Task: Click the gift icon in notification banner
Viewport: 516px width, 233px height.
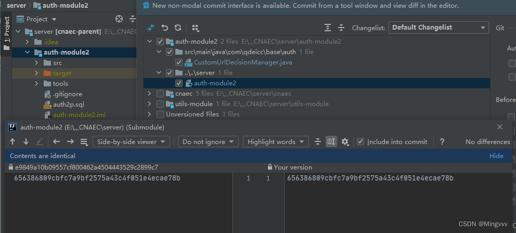Action: point(146,6)
